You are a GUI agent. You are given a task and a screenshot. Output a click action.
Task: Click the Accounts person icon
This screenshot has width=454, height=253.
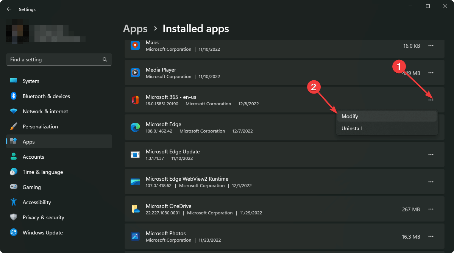click(x=14, y=156)
